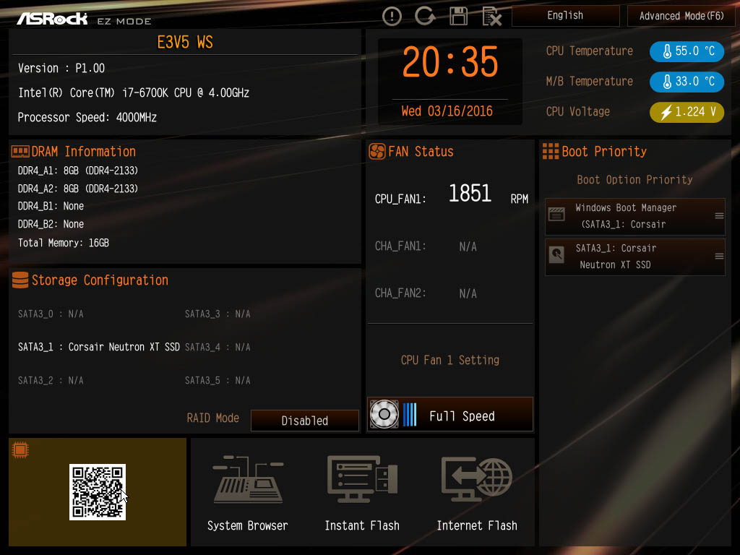Click the blue speed bars next to Full Speed
Image resolution: width=740 pixels, height=555 pixels.
coord(410,414)
